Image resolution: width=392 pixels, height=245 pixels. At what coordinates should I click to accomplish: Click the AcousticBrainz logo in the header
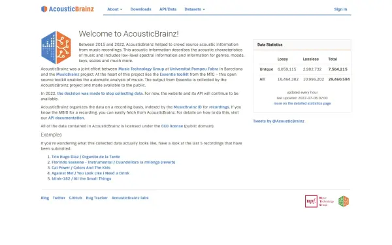click(67, 9)
